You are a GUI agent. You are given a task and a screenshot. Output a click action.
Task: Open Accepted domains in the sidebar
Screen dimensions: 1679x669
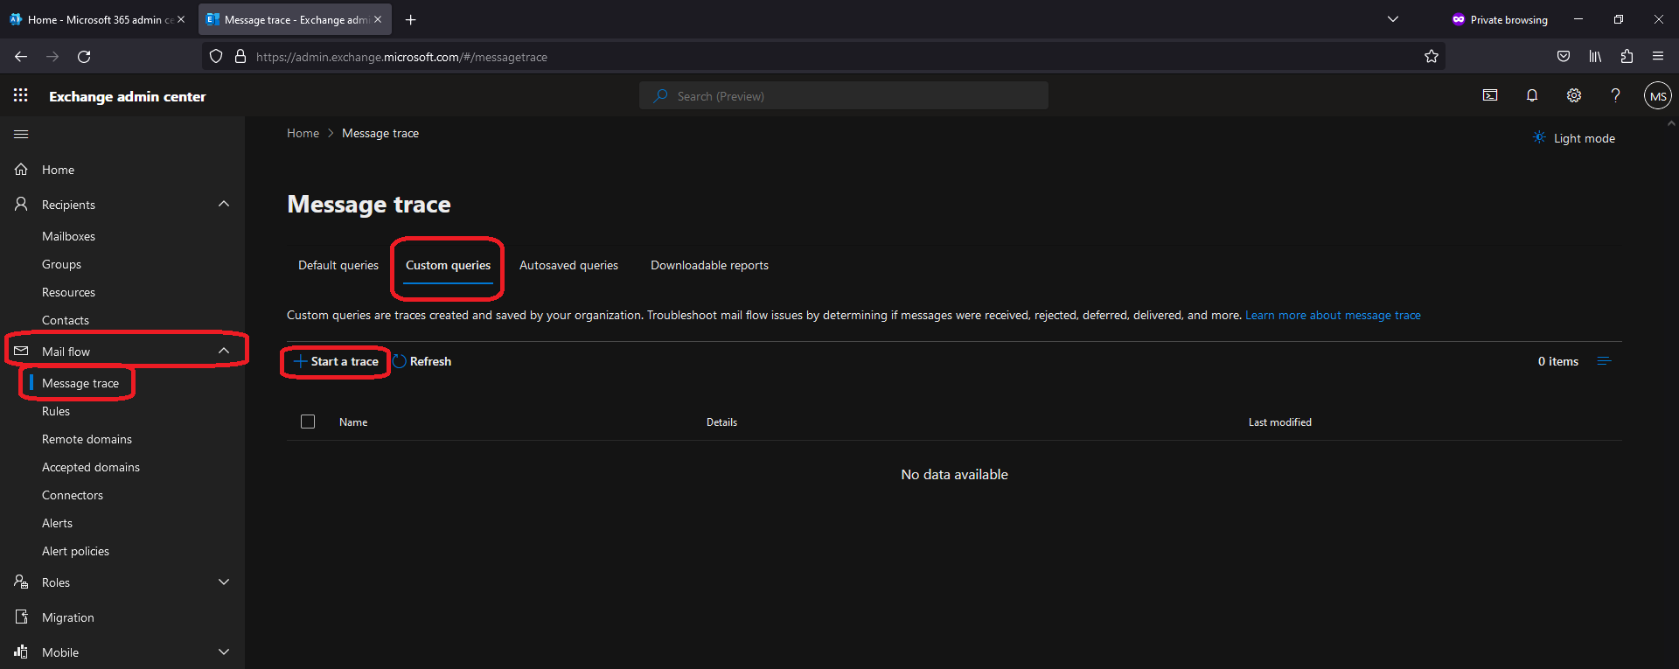click(91, 467)
